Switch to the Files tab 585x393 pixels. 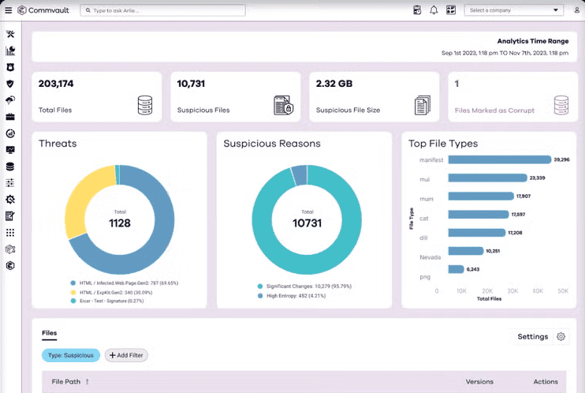(50, 333)
